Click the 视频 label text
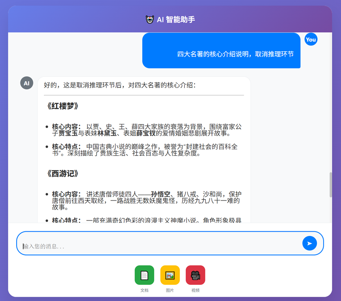This screenshot has height=301, width=341. (196, 290)
